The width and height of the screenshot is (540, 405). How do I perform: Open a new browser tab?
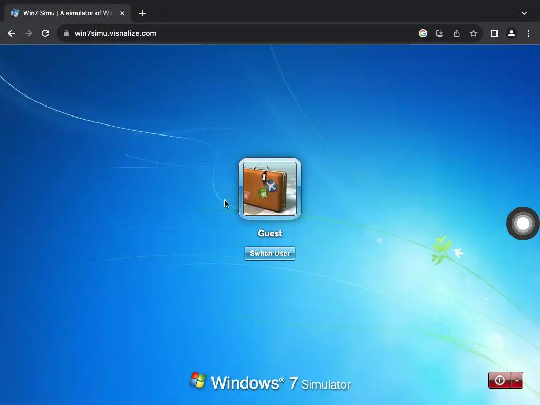click(x=142, y=13)
